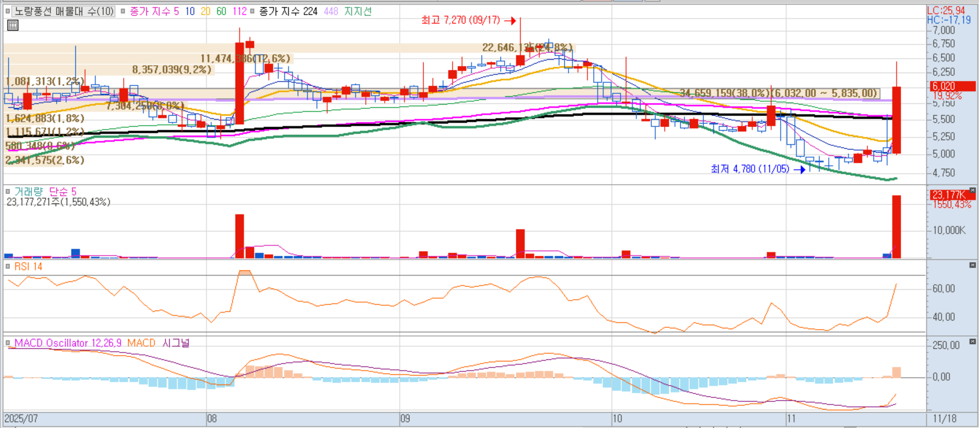Image resolution: width=979 pixels, height=428 pixels.
Task: Click the 시그널 line label
Action: 176,343
